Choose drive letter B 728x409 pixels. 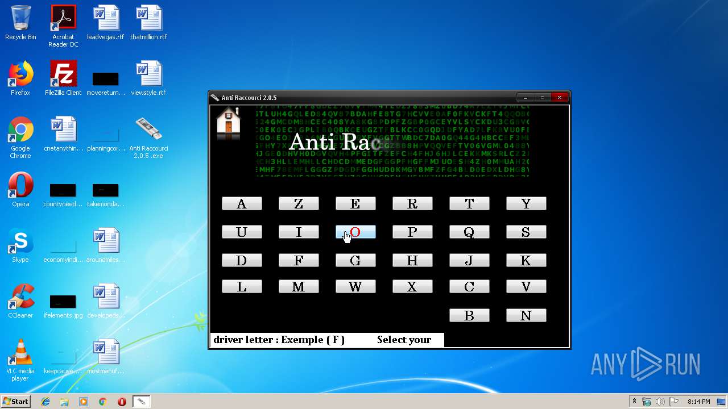pyautogui.click(x=469, y=315)
